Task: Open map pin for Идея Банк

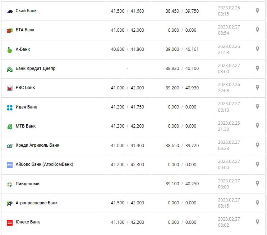Action: [257, 107]
